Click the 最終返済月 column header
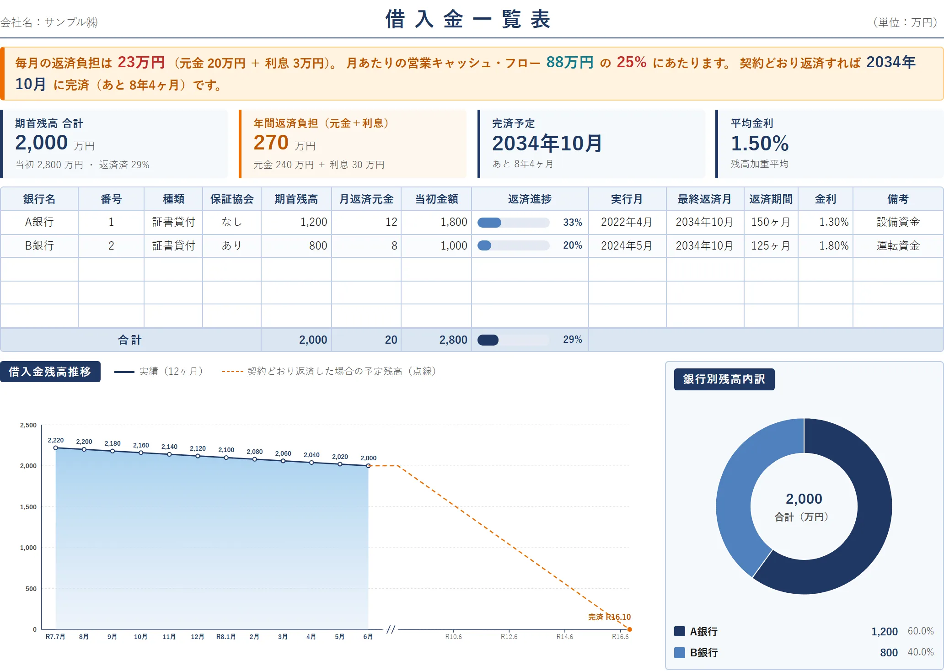Viewport: 944px width, 671px height. 704,199
